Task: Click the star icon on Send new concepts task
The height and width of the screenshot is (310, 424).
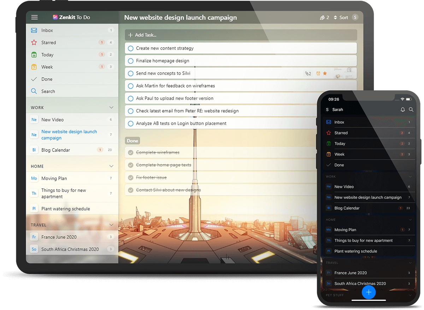Action: pyautogui.click(x=325, y=73)
